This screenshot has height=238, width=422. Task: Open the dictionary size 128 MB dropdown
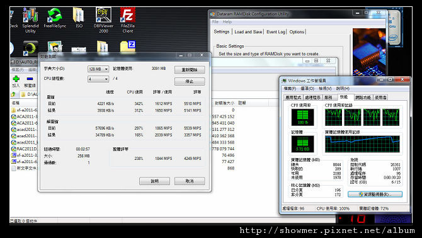(x=98, y=69)
